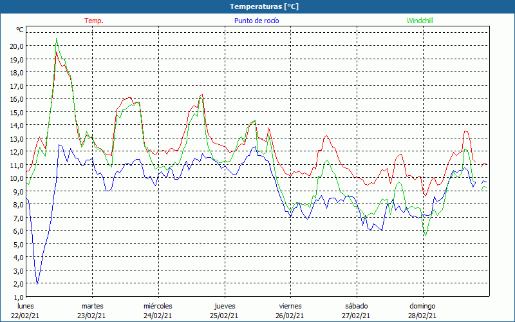Click the 9,0 value on the y-axis

(x=18, y=191)
